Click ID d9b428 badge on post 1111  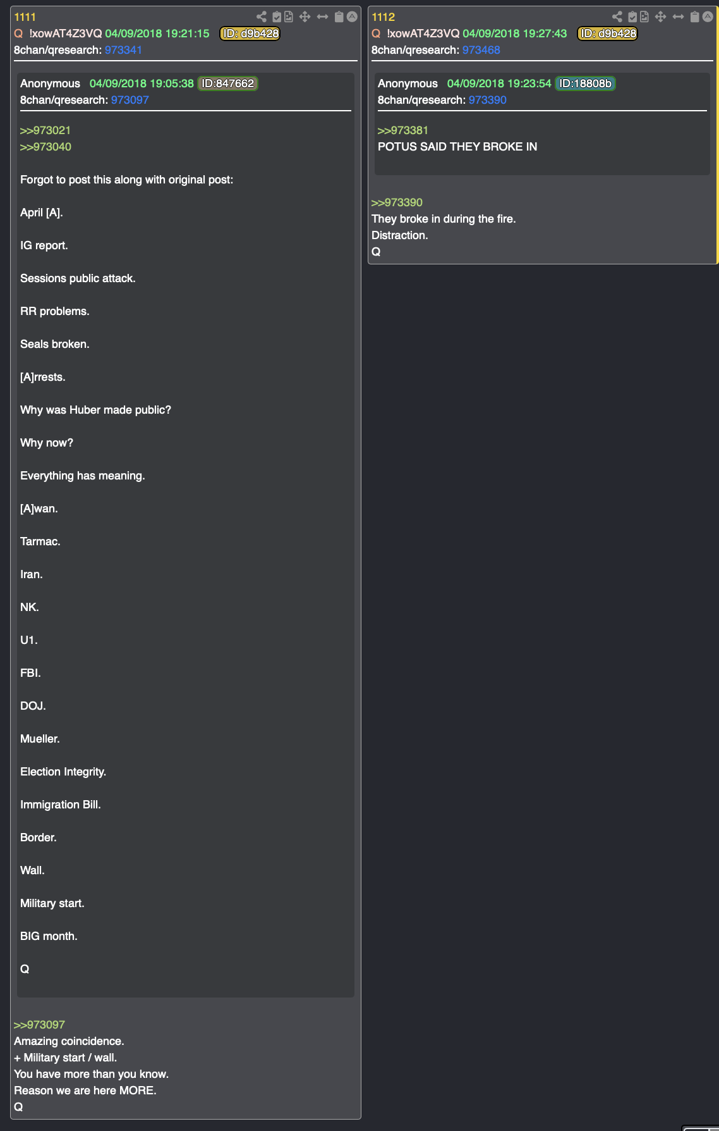[x=250, y=34]
